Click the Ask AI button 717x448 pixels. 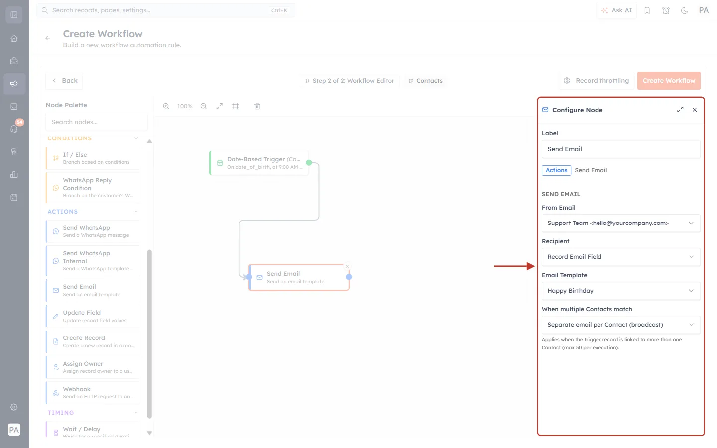tap(616, 10)
